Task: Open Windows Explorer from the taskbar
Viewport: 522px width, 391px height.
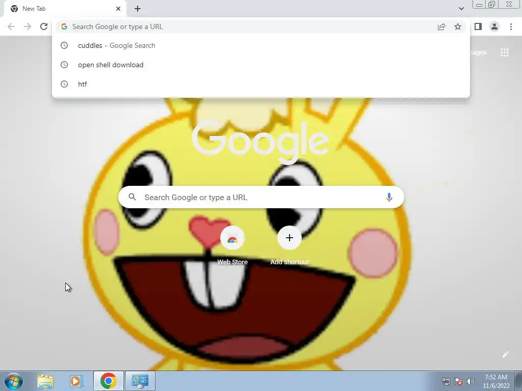Action: point(45,381)
